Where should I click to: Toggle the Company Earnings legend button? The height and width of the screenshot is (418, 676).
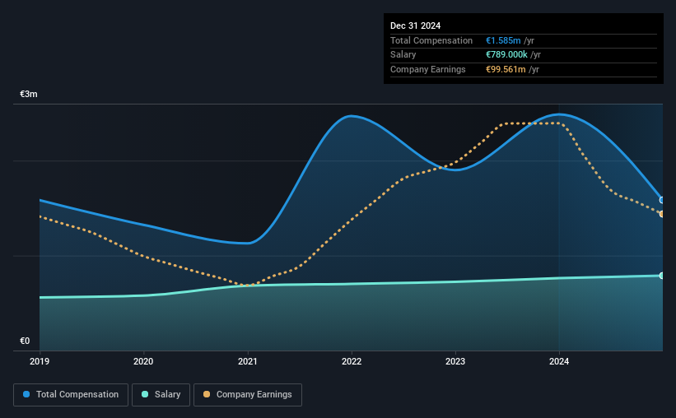coord(248,395)
